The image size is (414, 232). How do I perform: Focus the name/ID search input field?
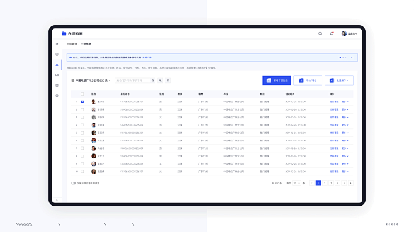[x=133, y=80]
